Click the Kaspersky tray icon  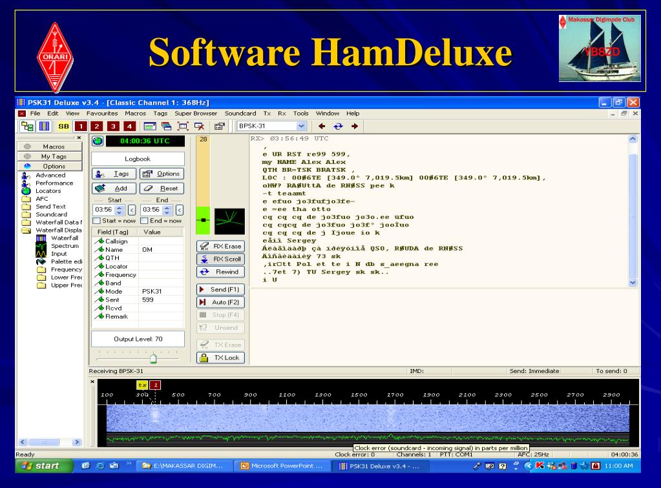tap(540, 465)
